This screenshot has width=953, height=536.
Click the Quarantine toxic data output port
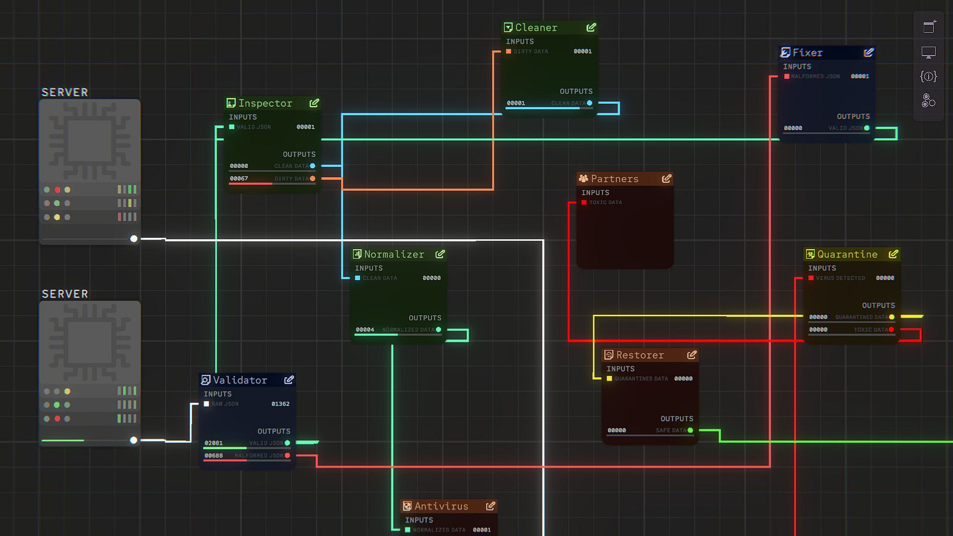tap(892, 330)
